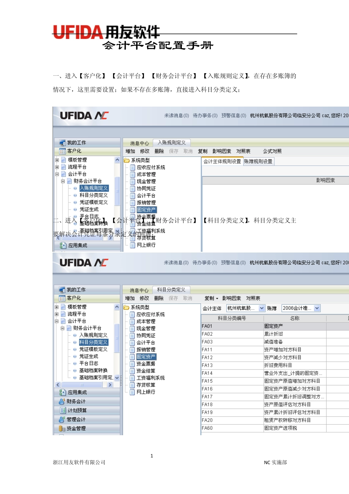Select the 入账规则定义 tab
349x494 pixels.
172,143
